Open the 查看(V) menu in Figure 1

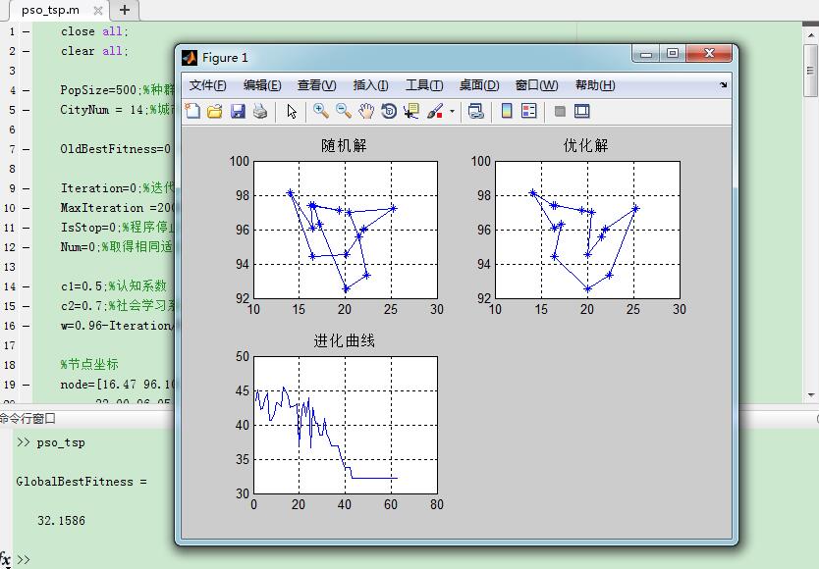point(316,85)
